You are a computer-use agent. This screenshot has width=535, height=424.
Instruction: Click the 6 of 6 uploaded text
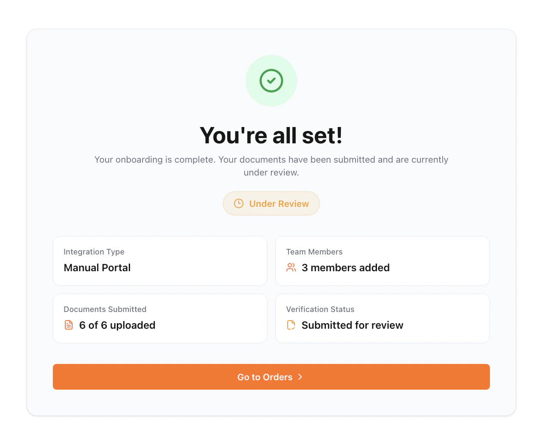point(117,325)
